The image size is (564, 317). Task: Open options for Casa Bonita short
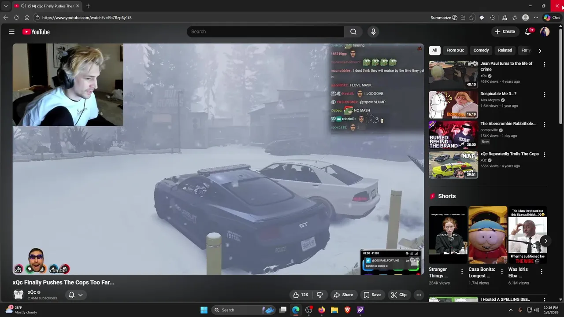point(501,272)
